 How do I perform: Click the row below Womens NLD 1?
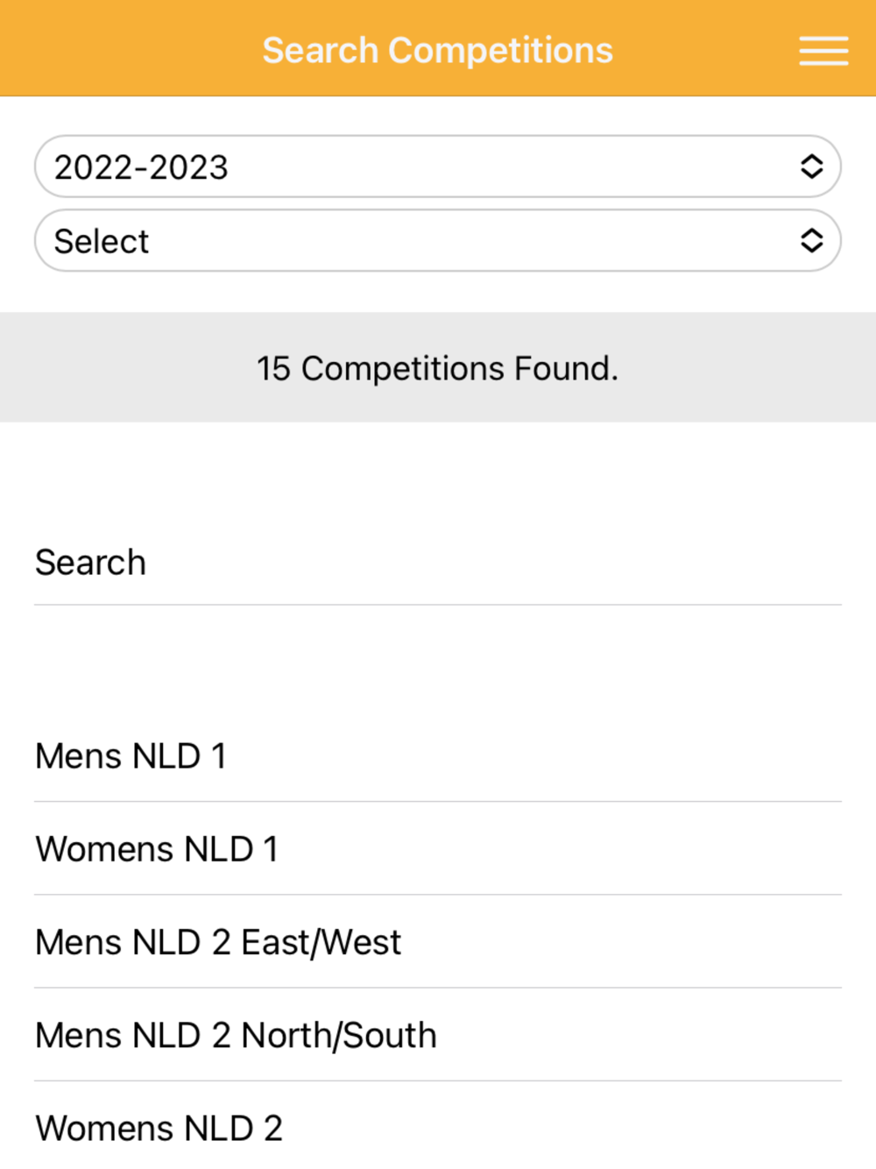[x=438, y=942]
